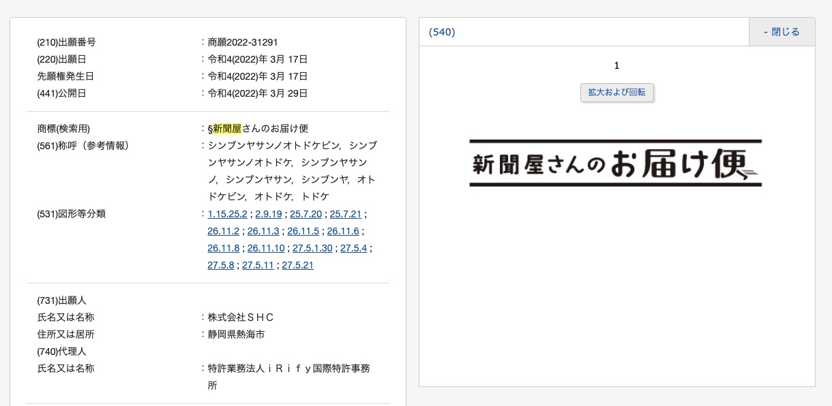Select the シンブンヤサンノオトドケビン pronunciation text

coord(274,146)
